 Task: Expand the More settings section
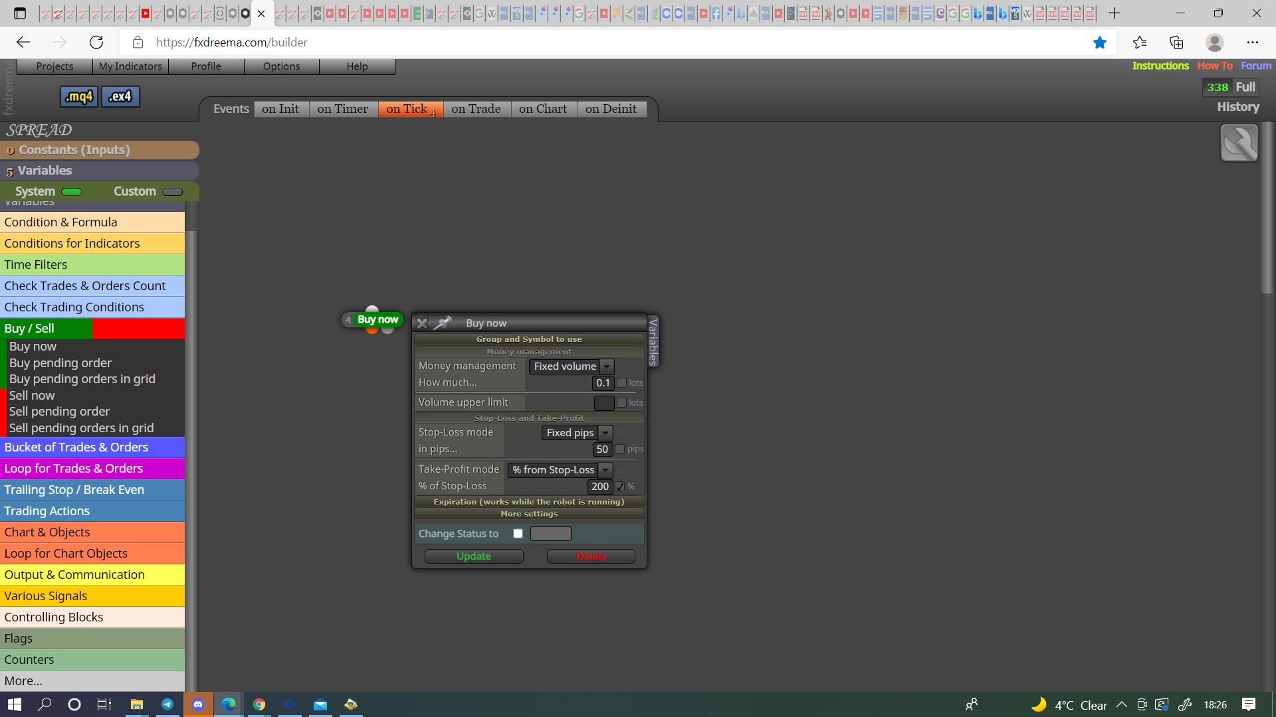[529, 514]
